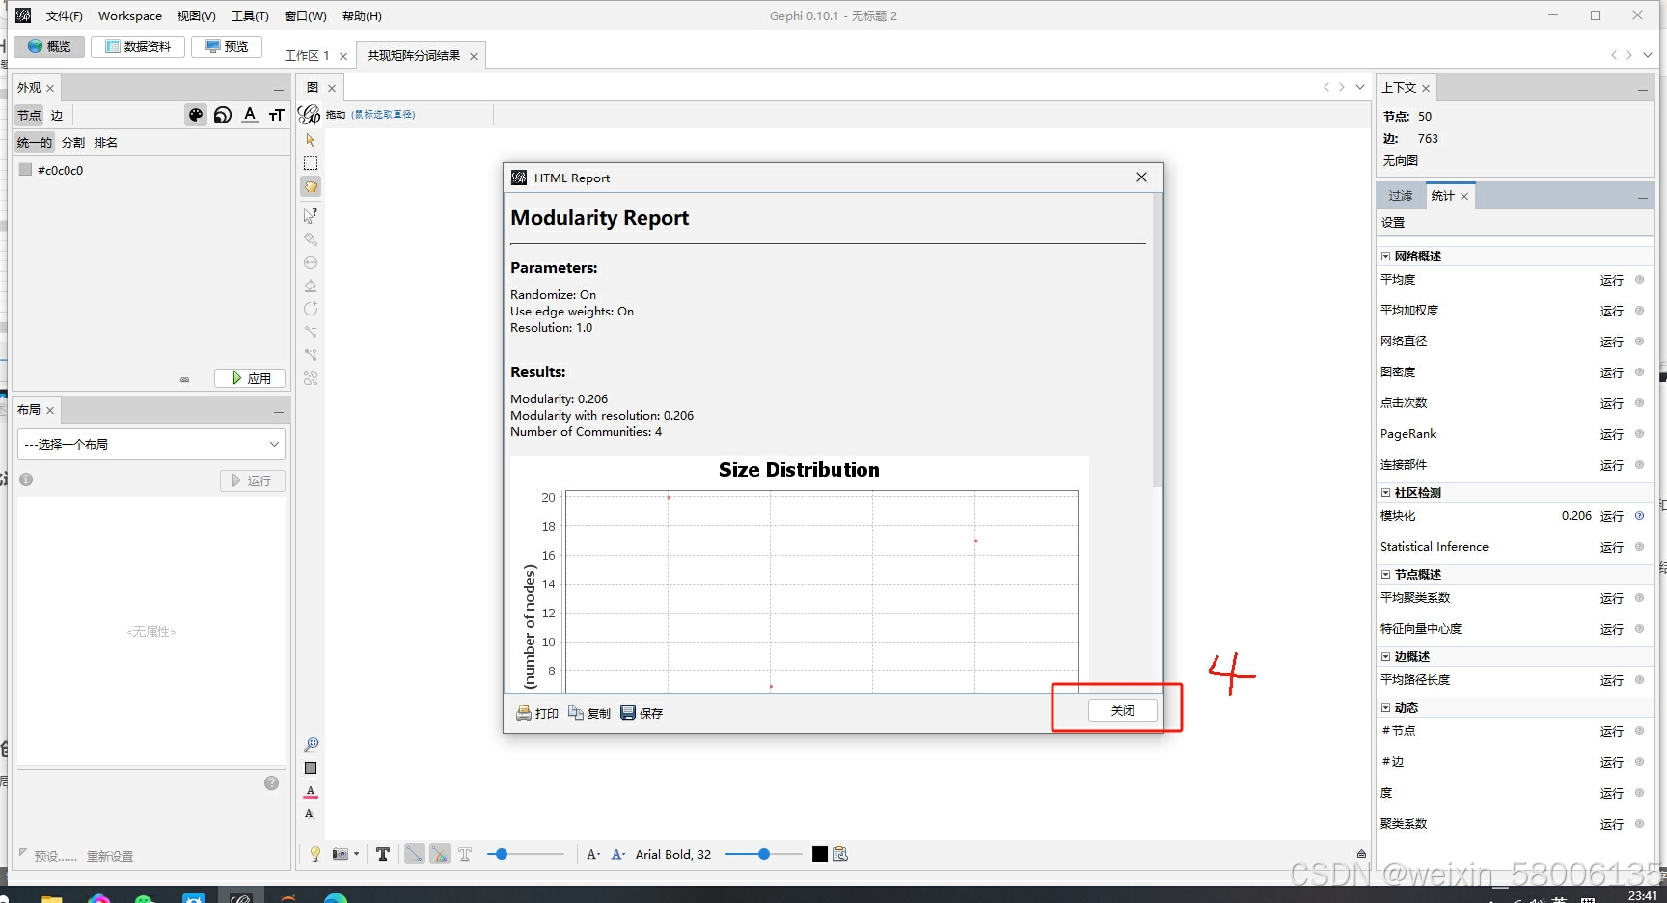1667x903 pixels.
Task: Reset colors using the gray square icon
Action: (x=311, y=768)
